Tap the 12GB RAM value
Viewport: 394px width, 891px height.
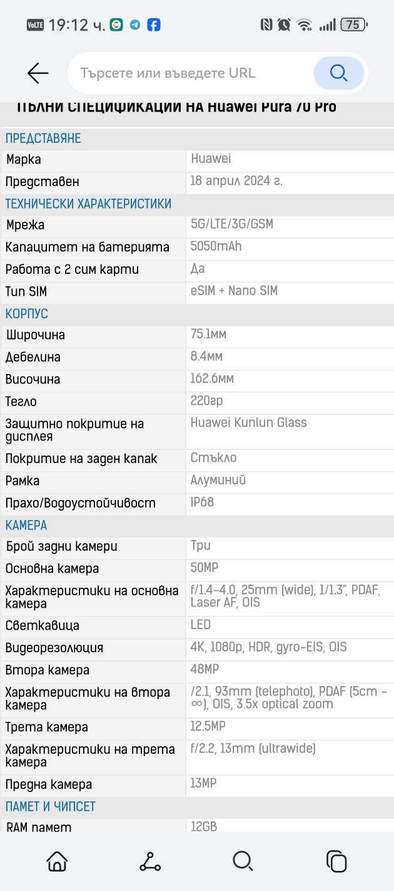(203, 827)
